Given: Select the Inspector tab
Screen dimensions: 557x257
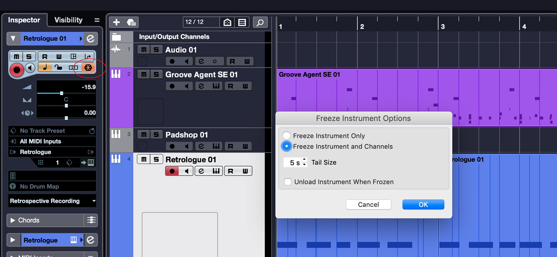Looking at the screenshot, I should [24, 20].
